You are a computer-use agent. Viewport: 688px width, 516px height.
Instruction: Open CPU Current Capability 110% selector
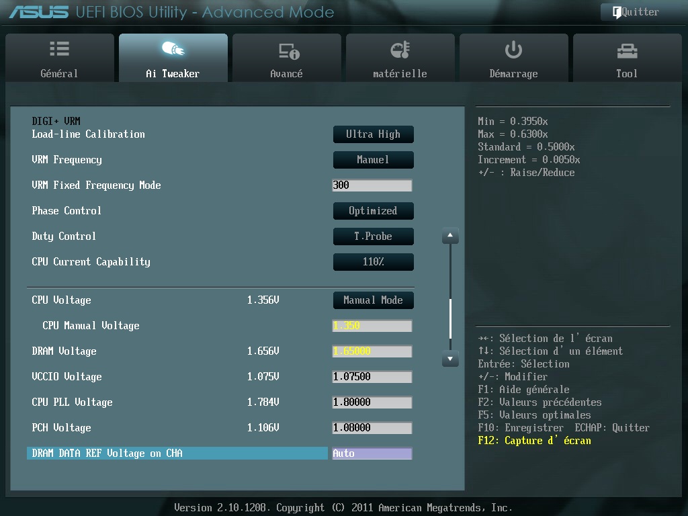[373, 262]
